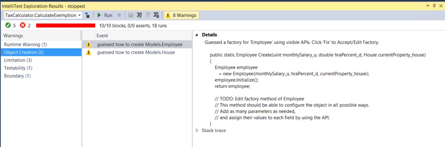Click the Allow selected tests checkmark icon

(139, 15)
